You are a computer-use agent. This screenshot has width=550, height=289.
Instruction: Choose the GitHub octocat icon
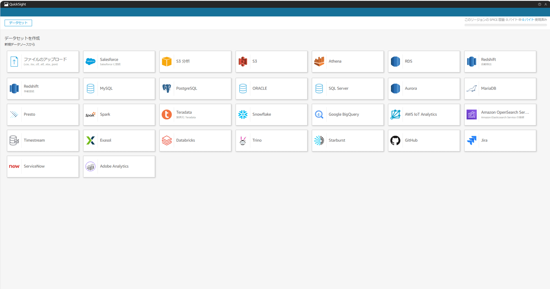click(x=395, y=141)
